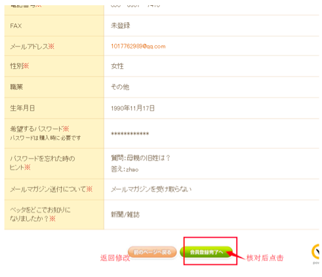The width and height of the screenshot is (322, 277).
Task: Open the 1017762989@qq.com email link
Action: 138,46
